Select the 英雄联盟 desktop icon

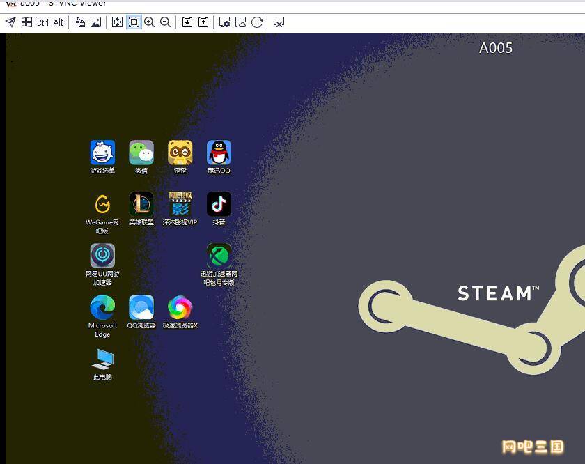(x=141, y=209)
